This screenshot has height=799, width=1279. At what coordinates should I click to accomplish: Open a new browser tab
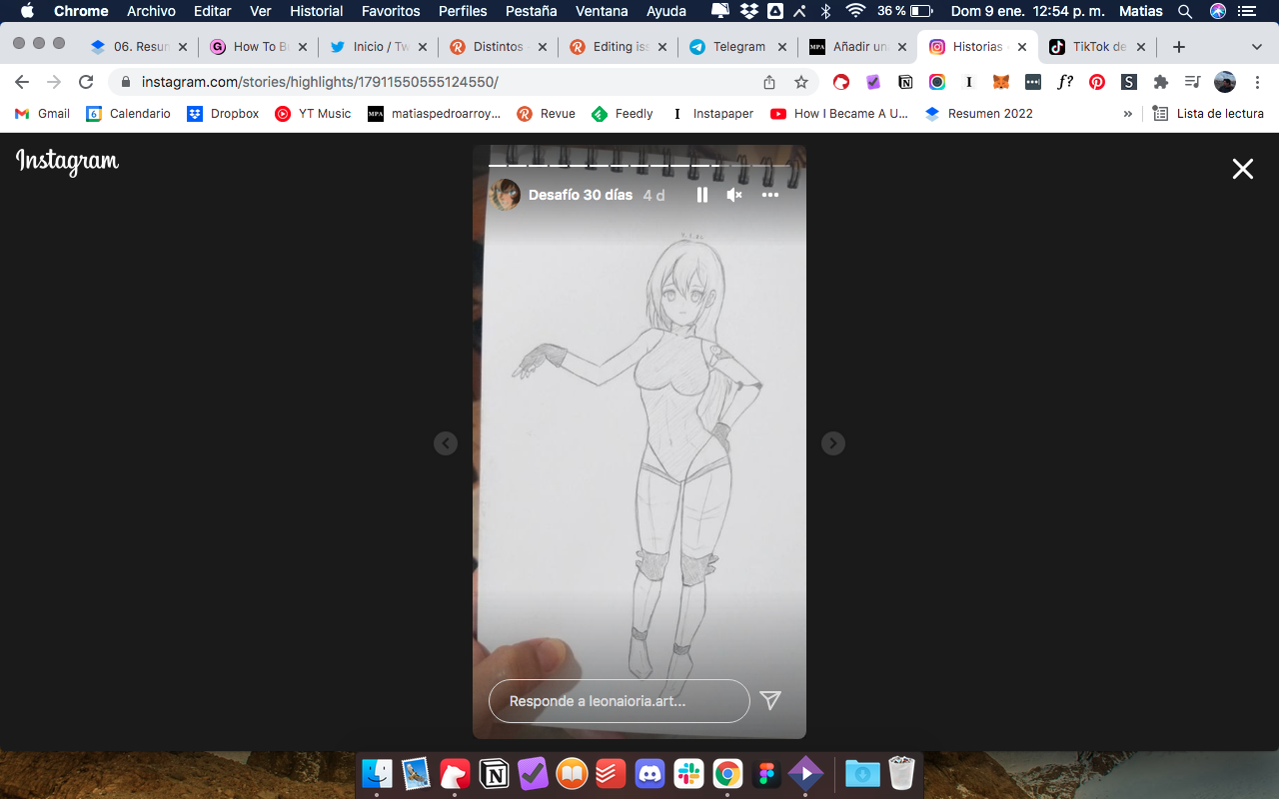tap(1179, 47)
